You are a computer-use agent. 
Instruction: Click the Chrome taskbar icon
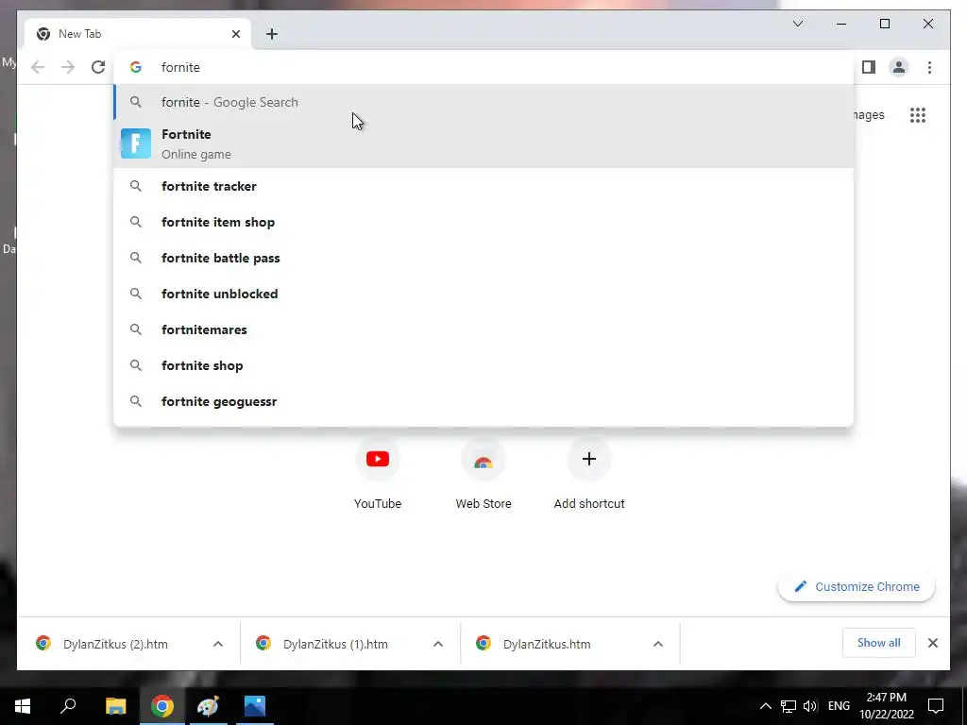coord(162,706)
